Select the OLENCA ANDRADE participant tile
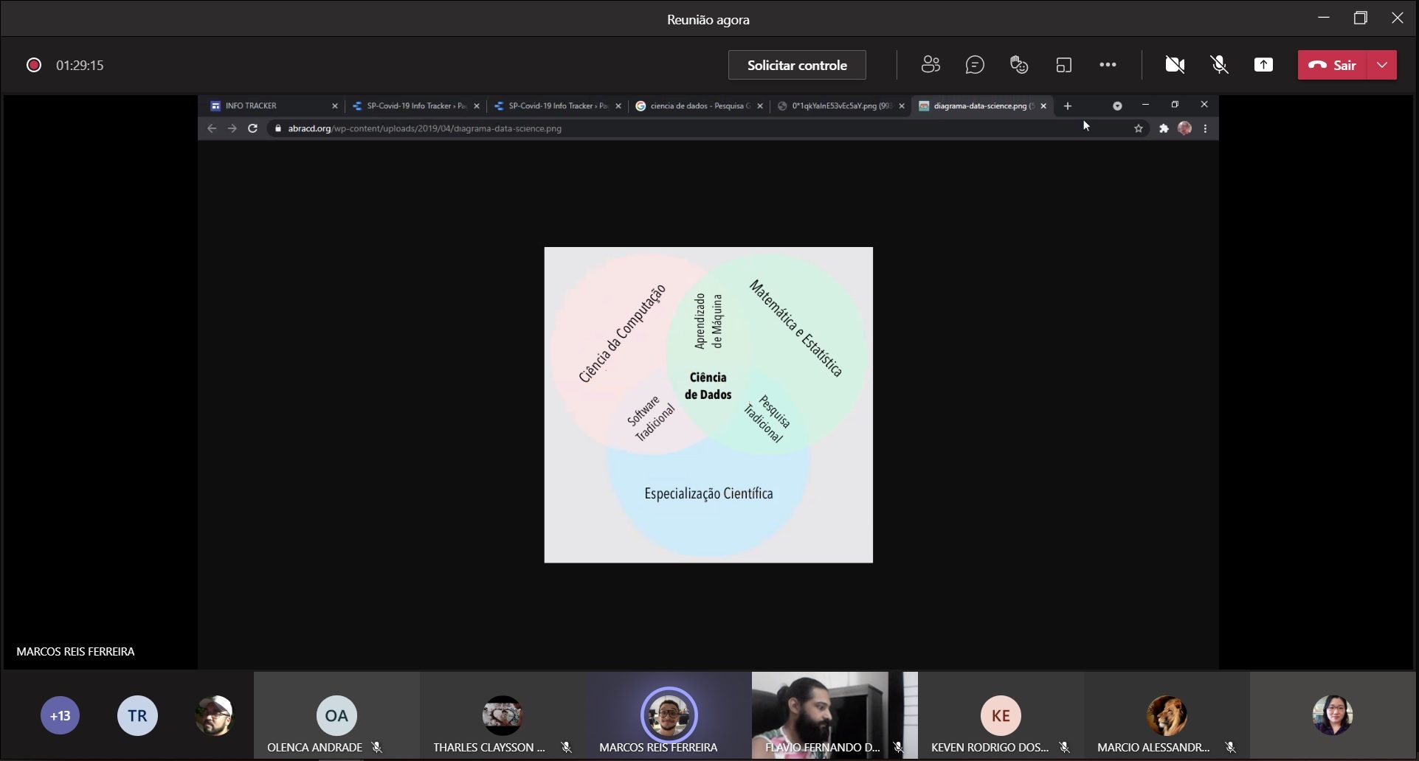1419x761 pixels. click(336, 715)
